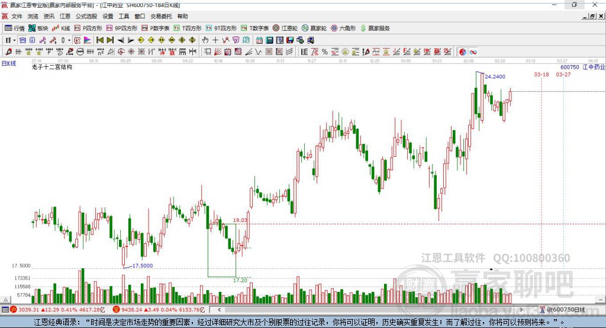Select the angle lines drawing tool
This screenshot has width=606, height=328.
pyautogui.click(x=249, y=52)
